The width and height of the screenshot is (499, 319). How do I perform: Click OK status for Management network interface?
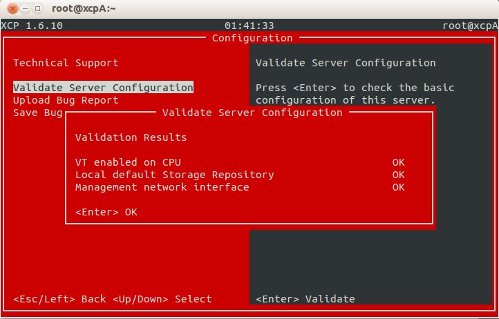(x=398, y=187)
